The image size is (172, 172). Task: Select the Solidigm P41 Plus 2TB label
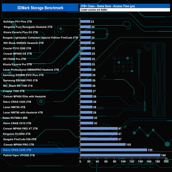pos(17,22)
